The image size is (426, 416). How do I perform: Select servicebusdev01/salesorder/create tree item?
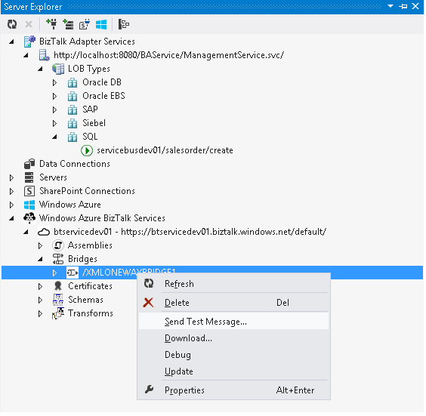(x=165, y=151)
